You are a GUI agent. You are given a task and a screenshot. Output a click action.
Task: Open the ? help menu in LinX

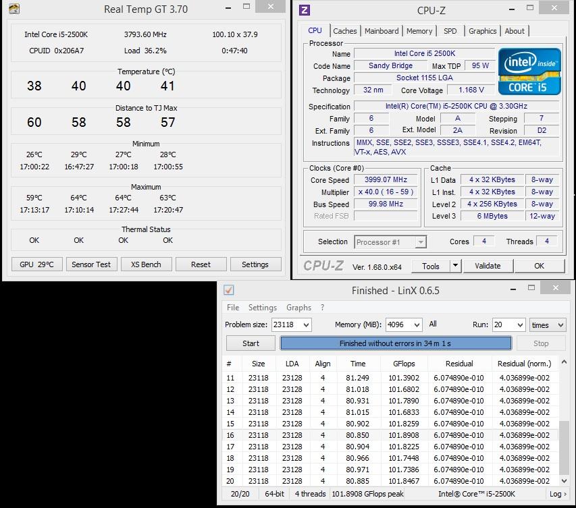point(322,308)
